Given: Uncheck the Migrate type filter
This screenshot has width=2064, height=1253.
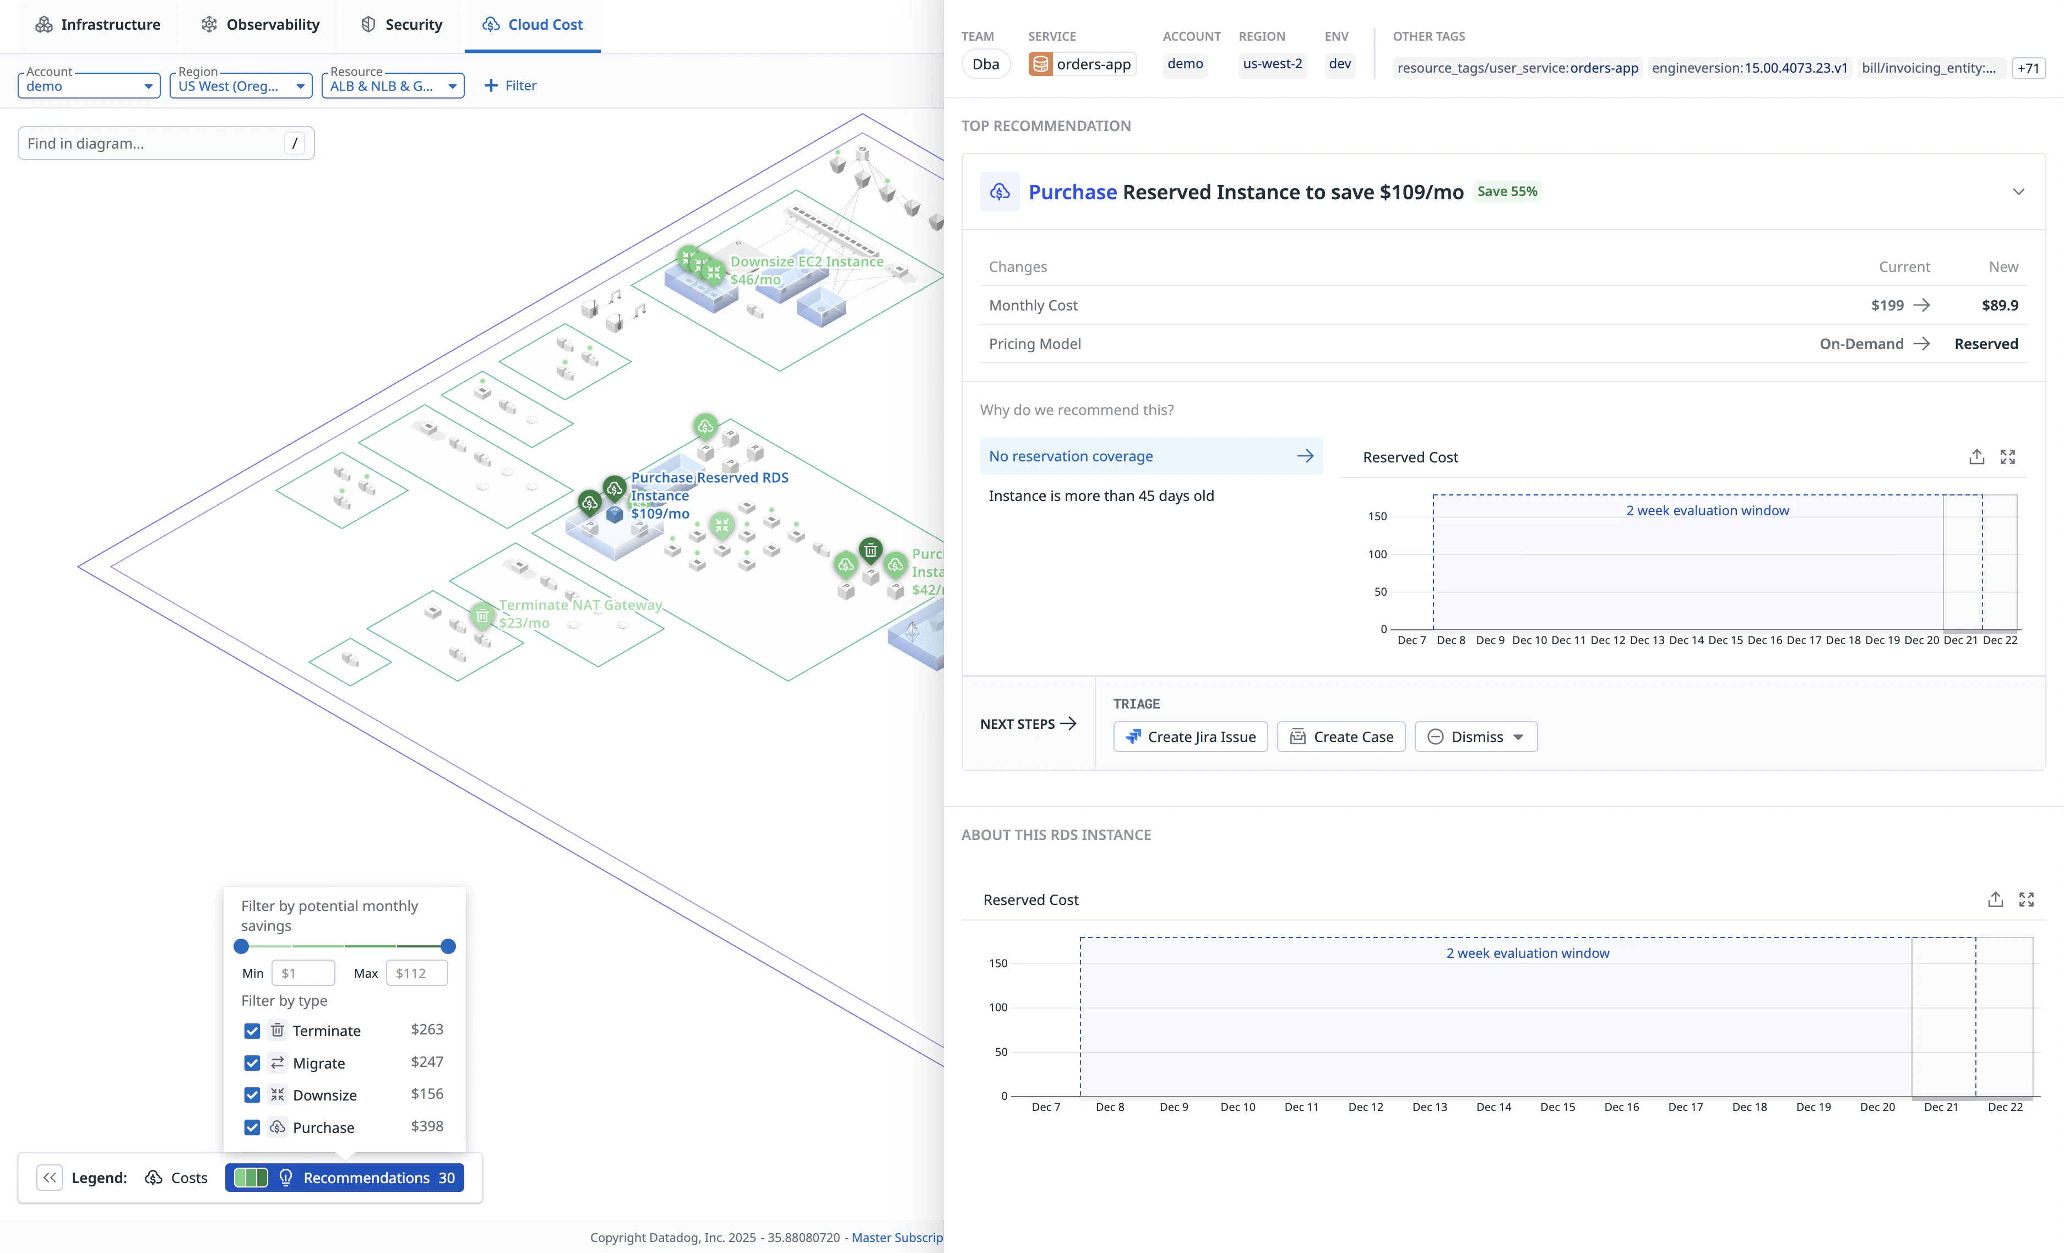Looking at the screenshot, I should [252, 1063].
